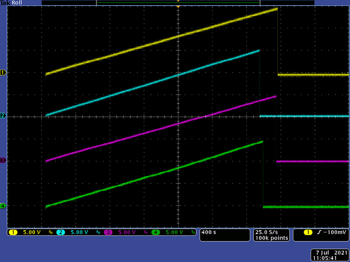Image resolution: width=350 pixels, height=262 pixels.
Task: Select the cyan channel 2 badge in readout bar
Action: pyautogui.click(x=60, y=232)
